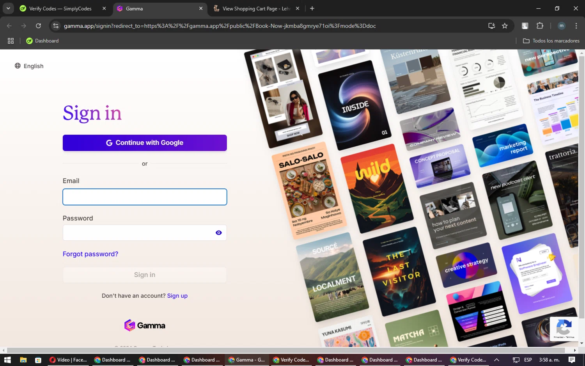Screen dimensions: 585x366
Task: Reload the page with refresh icon
Action: [x=38, y=26]
